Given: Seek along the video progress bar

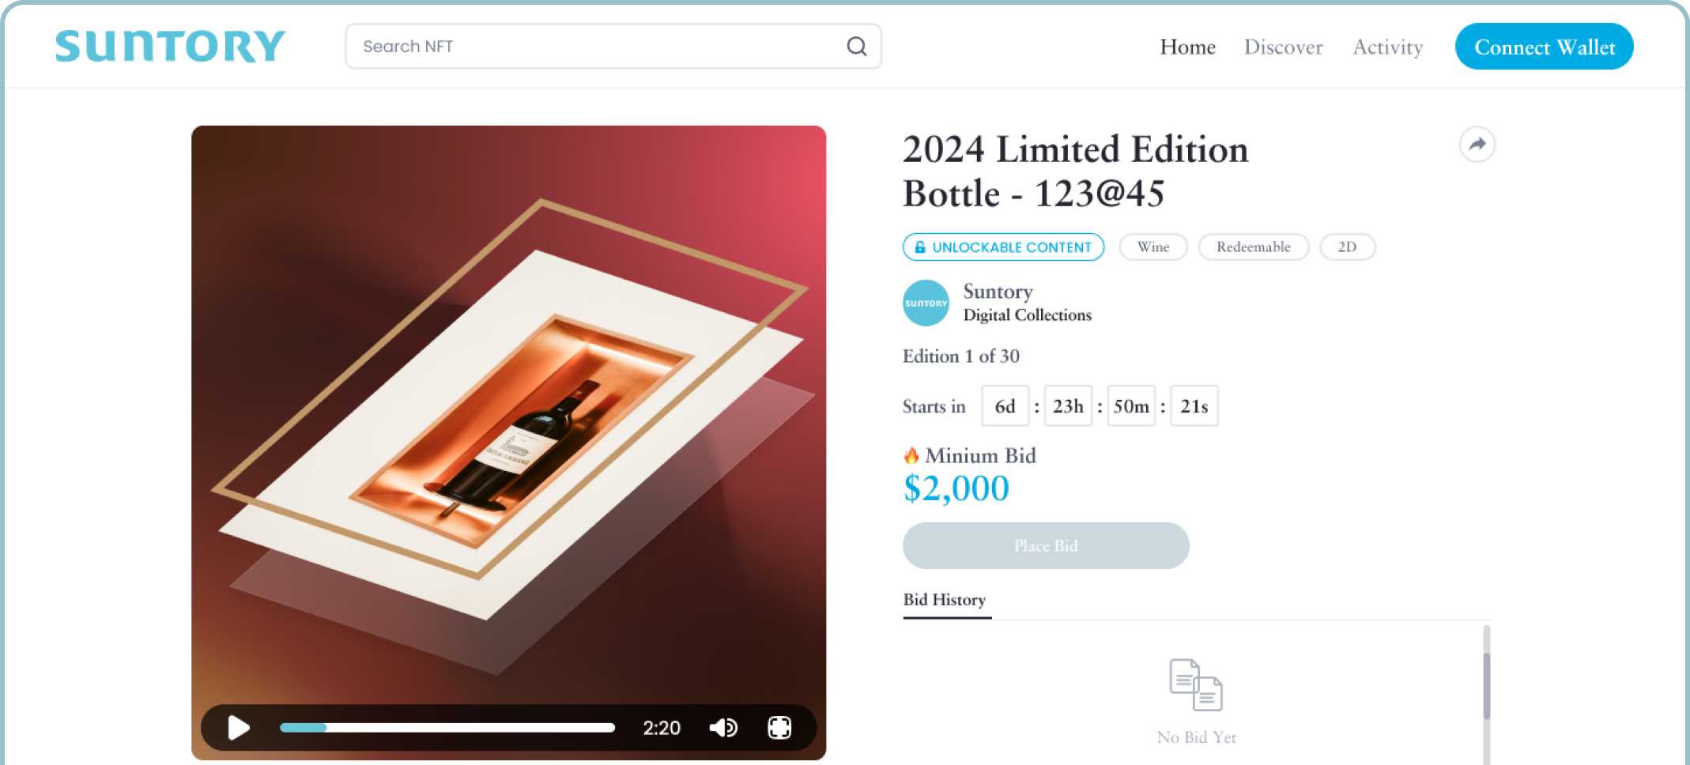Looking at the screenshot, I should 447,727.
